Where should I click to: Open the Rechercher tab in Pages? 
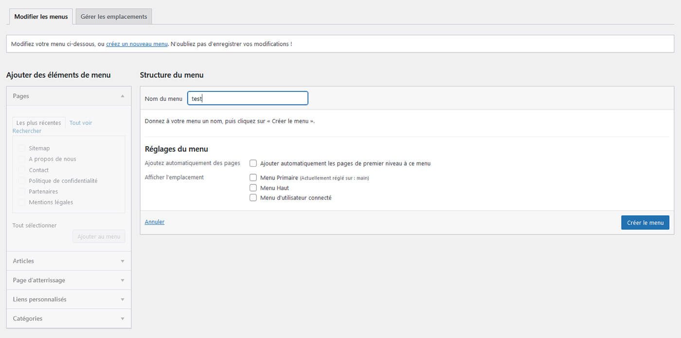click(27, 131)
